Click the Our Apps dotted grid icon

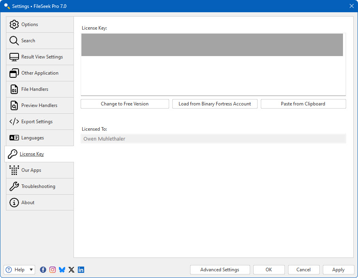[14, 170]
